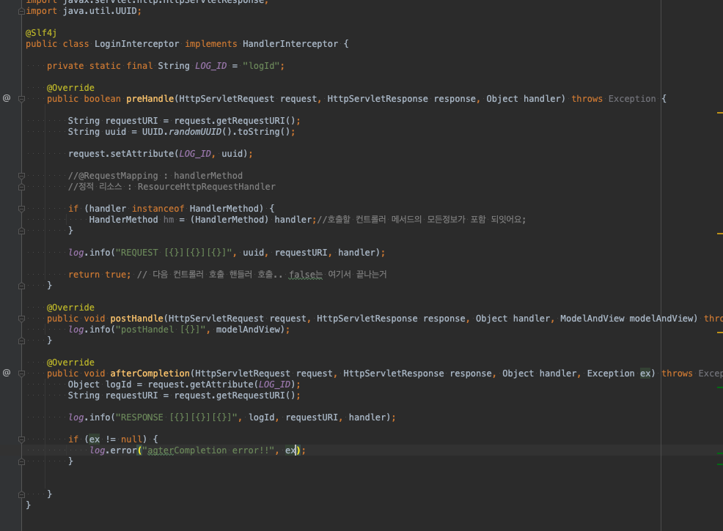Collapse the preHandle method using its fold marker
Image resolution: width=723 pixels, height=531 pixels.
coord(21,99)
